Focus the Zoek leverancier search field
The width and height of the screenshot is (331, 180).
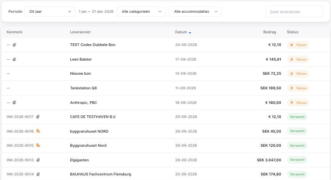tap(294, 12)
